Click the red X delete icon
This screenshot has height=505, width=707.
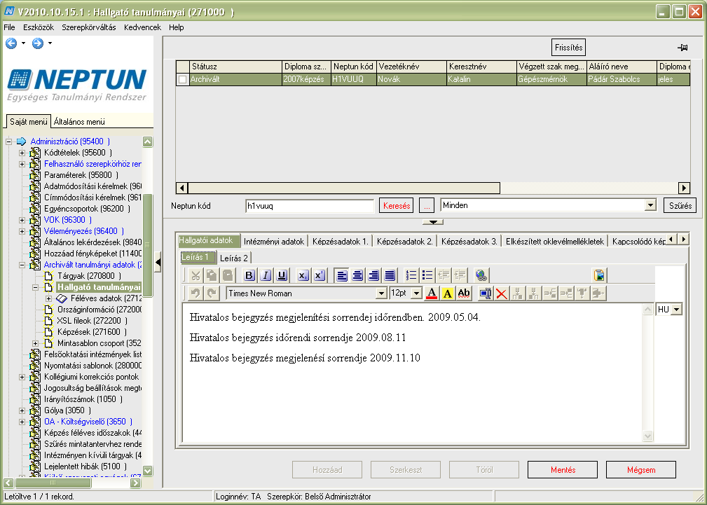[502, 293]
